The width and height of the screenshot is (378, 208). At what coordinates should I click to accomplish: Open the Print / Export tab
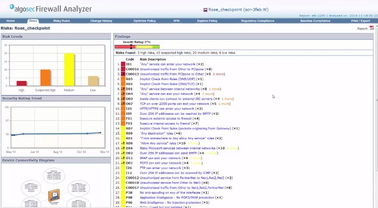coord(360,21)
